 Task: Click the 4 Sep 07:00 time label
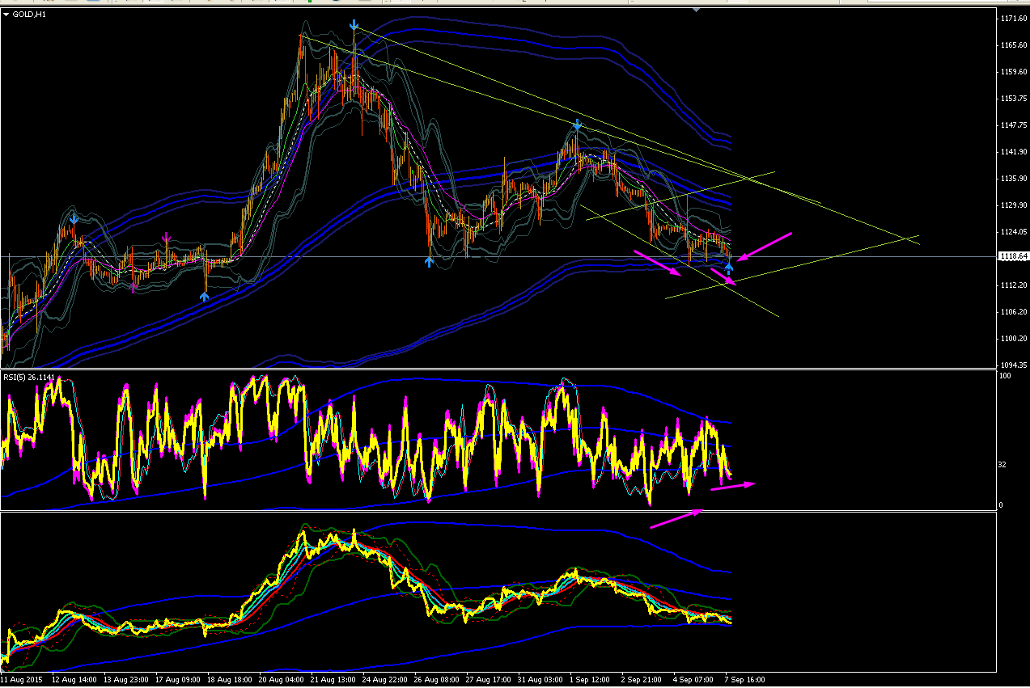[693, 681]
